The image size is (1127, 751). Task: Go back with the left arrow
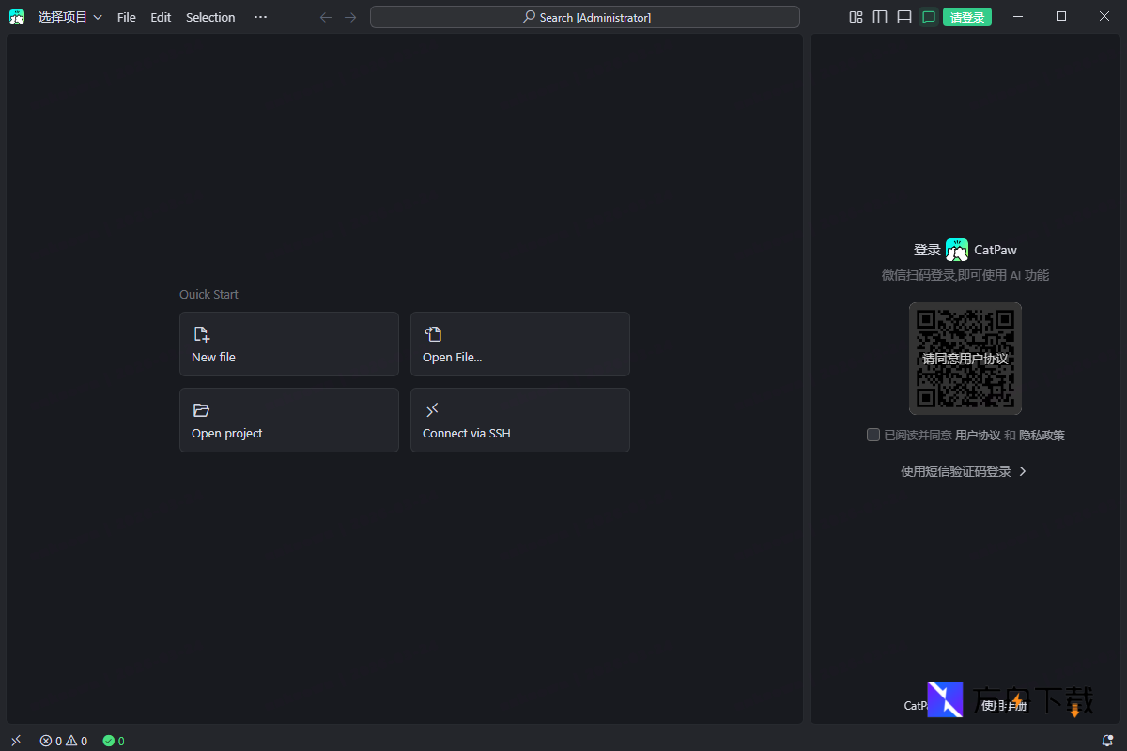click(326, 17)
